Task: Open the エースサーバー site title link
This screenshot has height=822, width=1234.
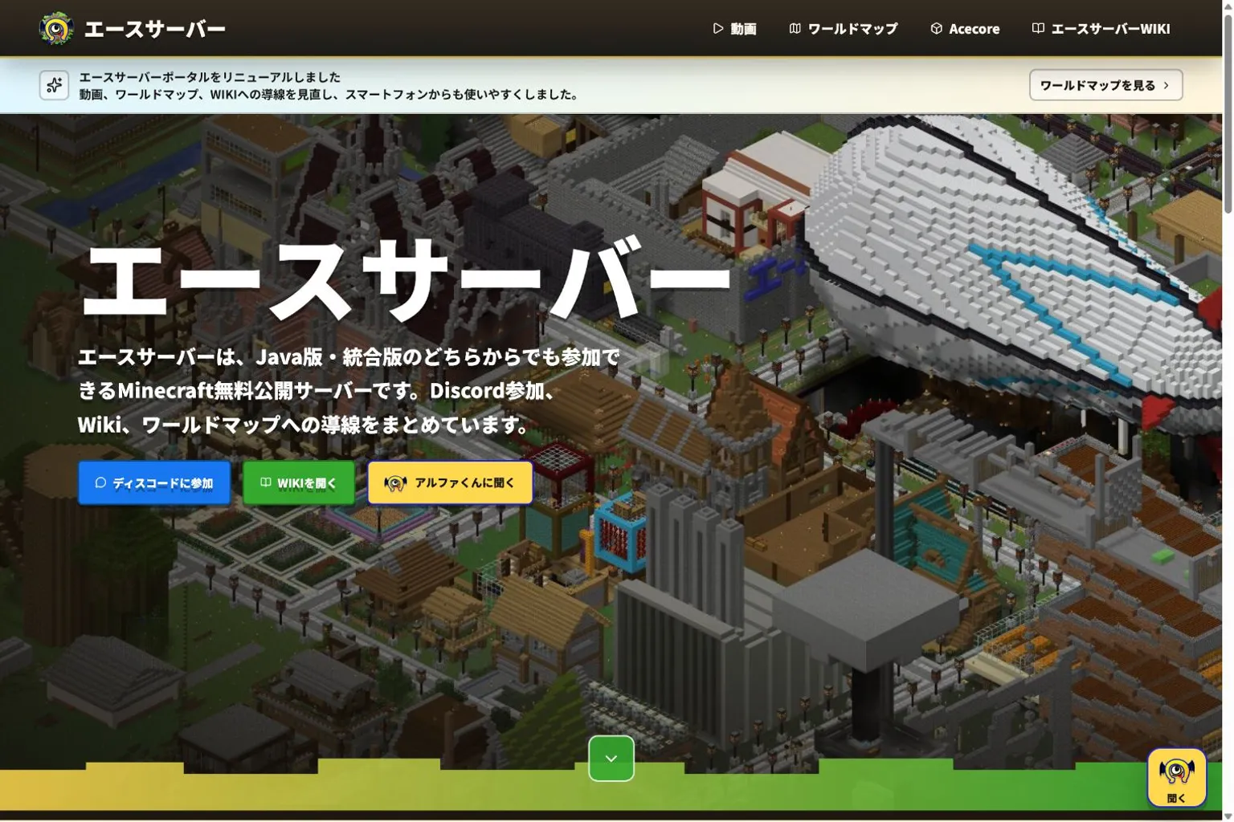Action: pos(154,29)
